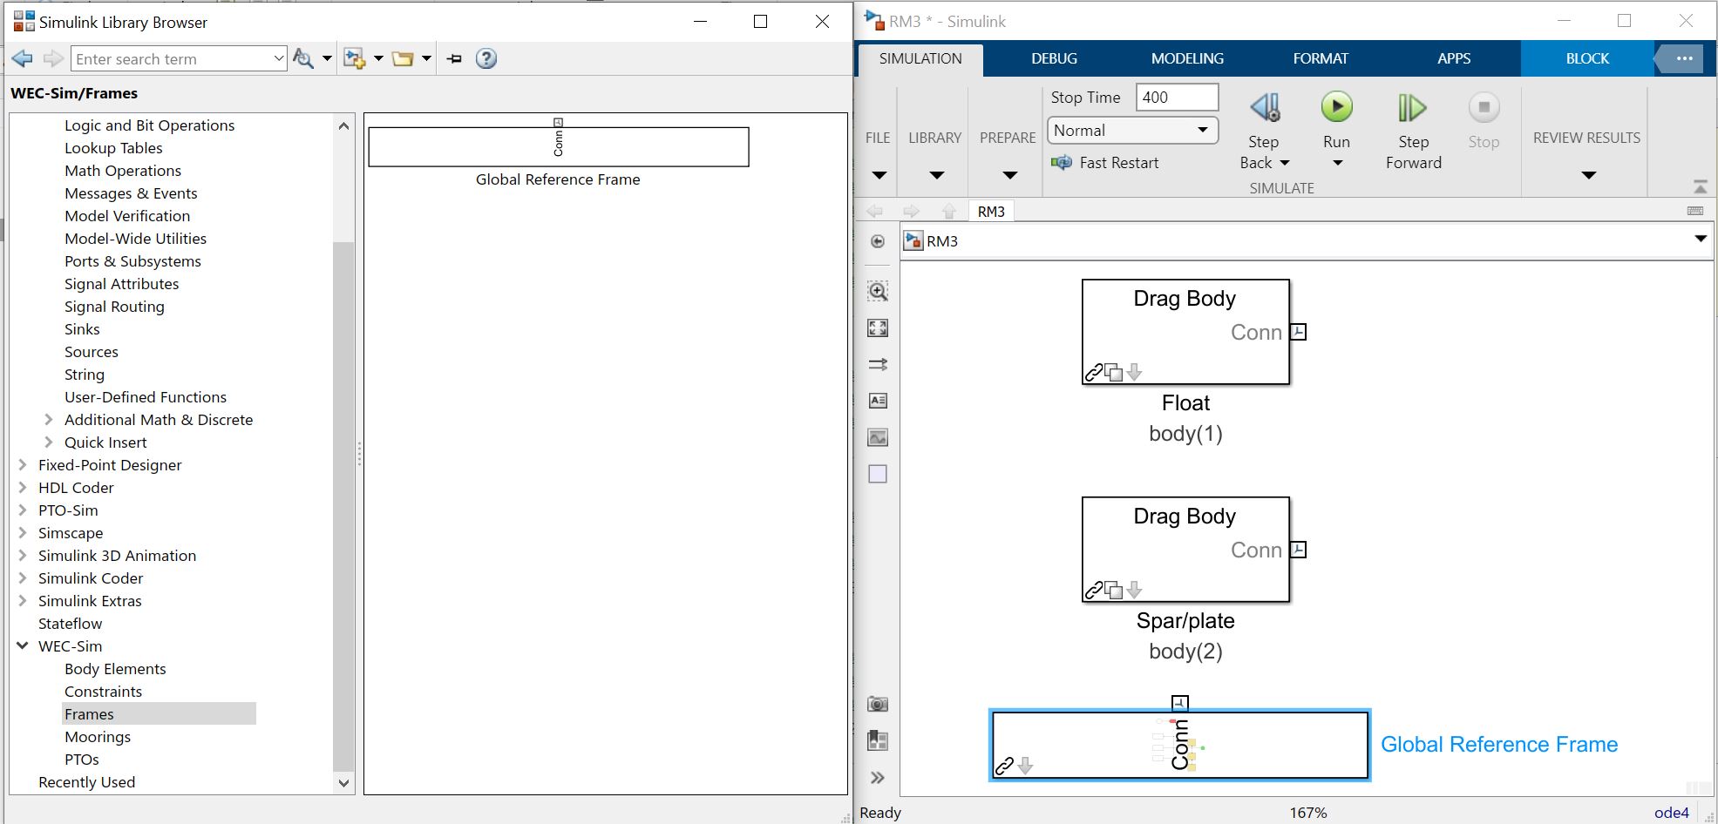
Task: Select Stateflow library
Action: tap(70, 624)
